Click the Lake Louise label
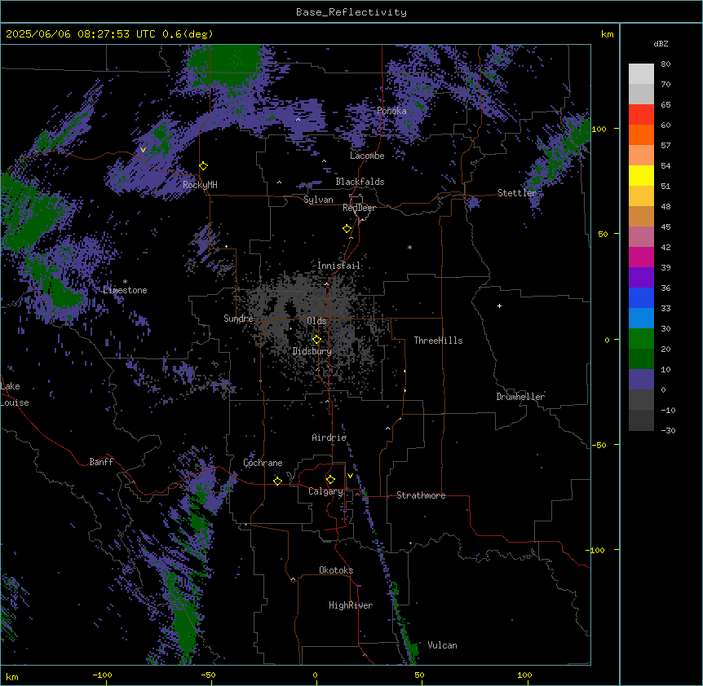 (x=15, y=394)
